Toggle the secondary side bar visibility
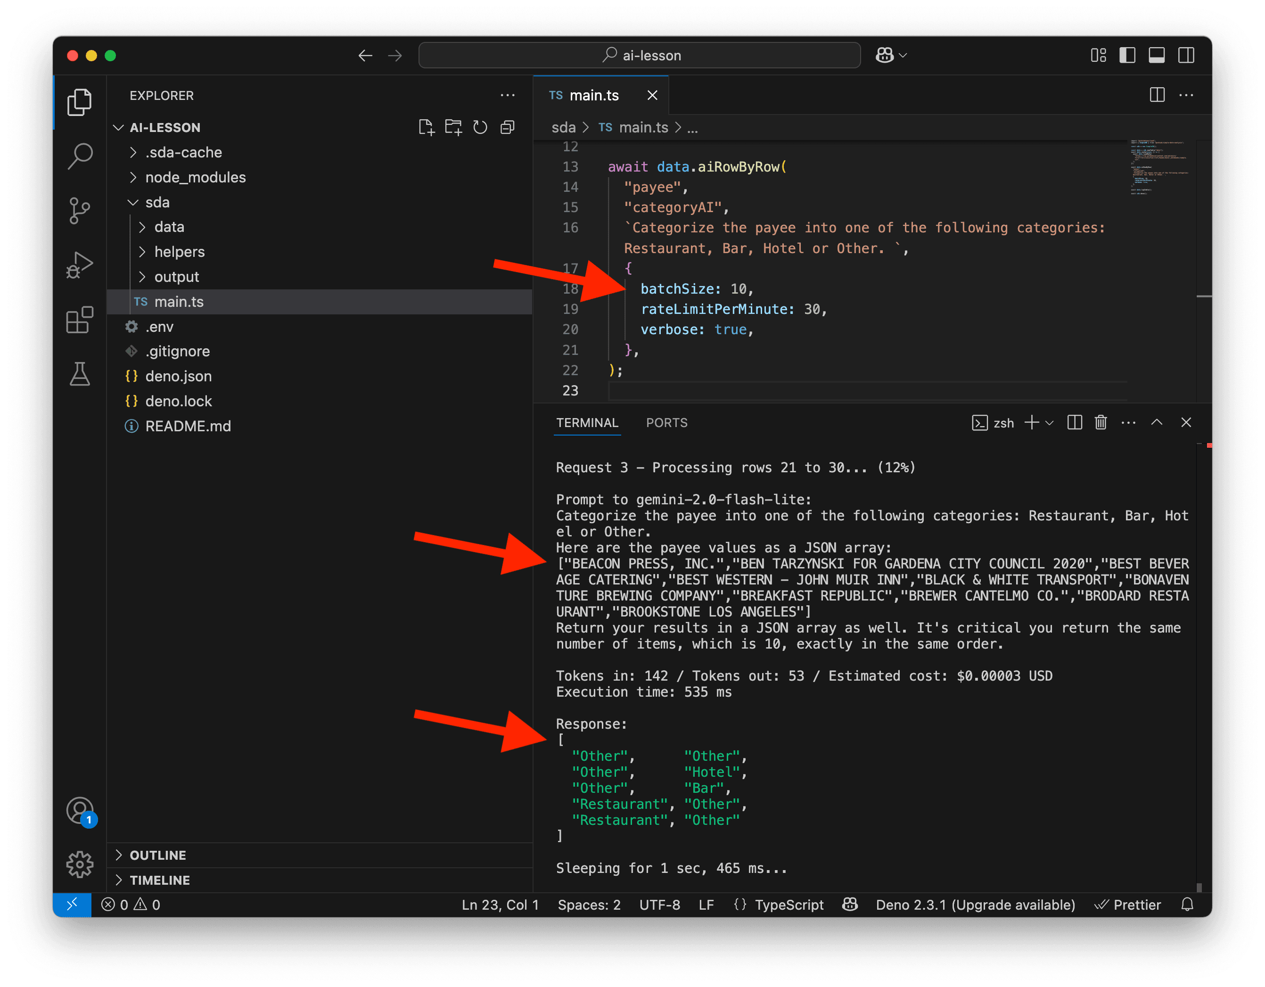 coord(1186,56)
